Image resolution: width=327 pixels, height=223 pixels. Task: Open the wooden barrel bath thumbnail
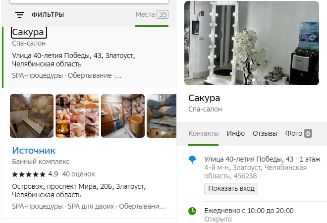pyautogui.click(x=123, y=116)
